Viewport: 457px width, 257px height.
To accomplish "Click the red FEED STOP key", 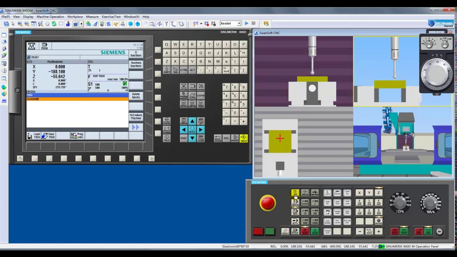I will (419, 232).
